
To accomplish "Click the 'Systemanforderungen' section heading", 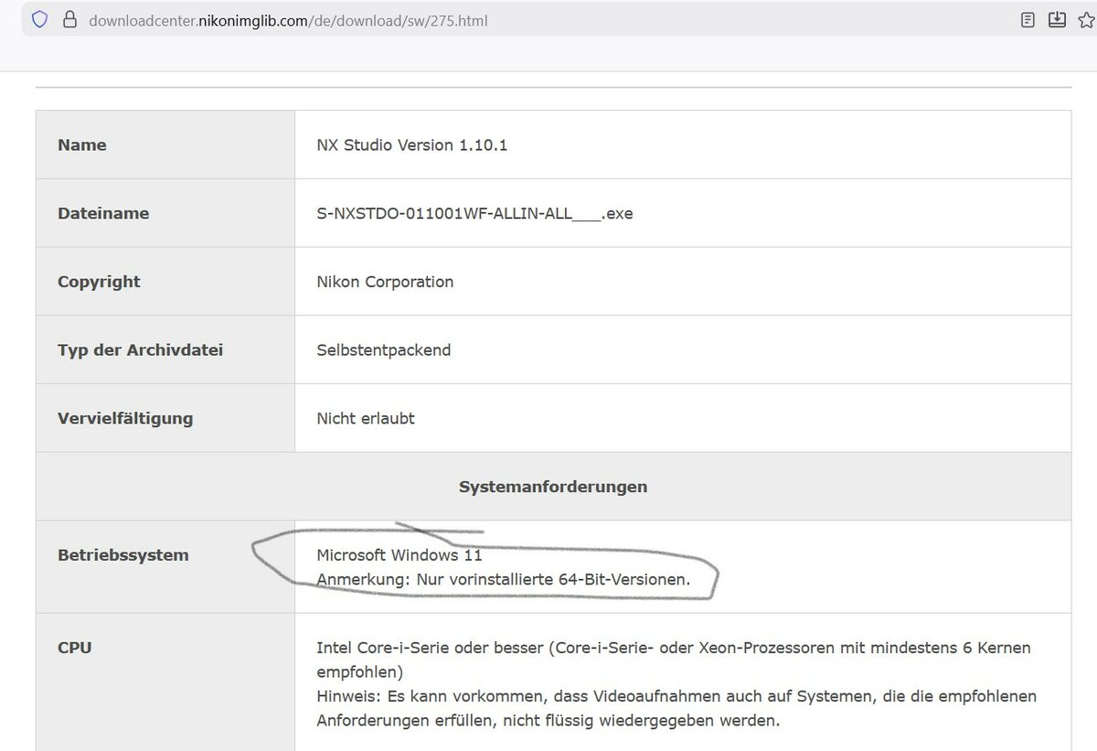I will [553, 487].
